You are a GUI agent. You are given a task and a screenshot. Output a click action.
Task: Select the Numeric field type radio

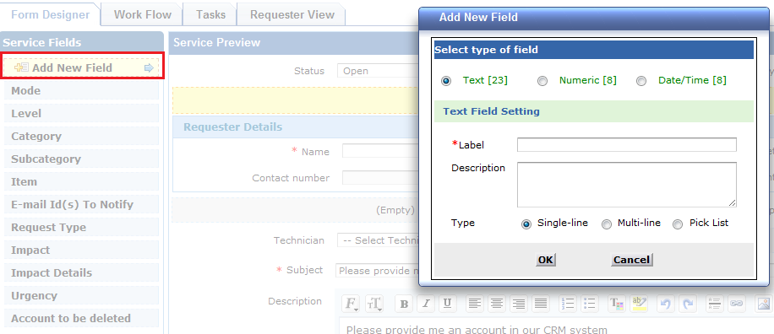tap(542, 81)
